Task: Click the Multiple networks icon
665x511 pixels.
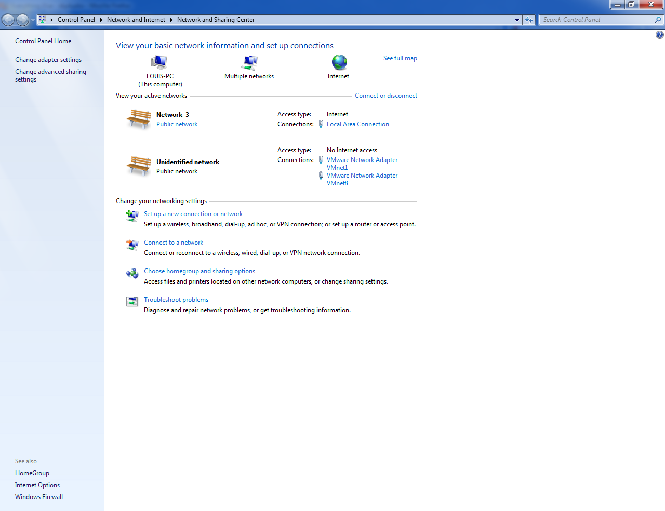Action: tap(250, 62)
